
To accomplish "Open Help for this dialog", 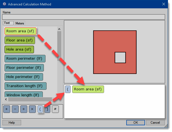I will [x=12, y=123].
